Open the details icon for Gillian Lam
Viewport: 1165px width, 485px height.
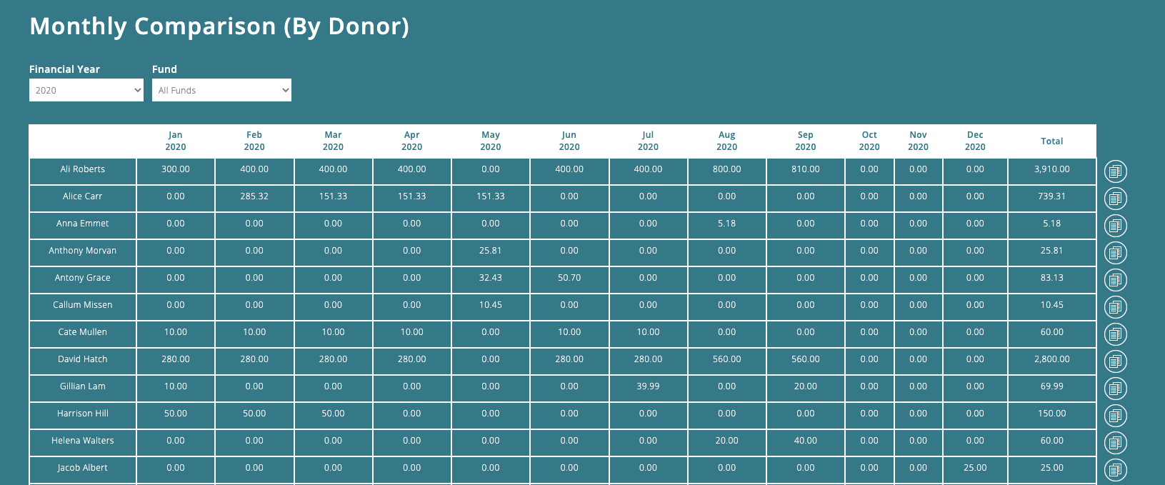tap(1115, 388)
